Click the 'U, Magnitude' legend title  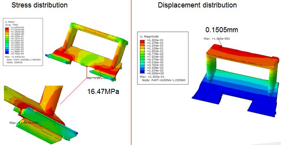149,37
